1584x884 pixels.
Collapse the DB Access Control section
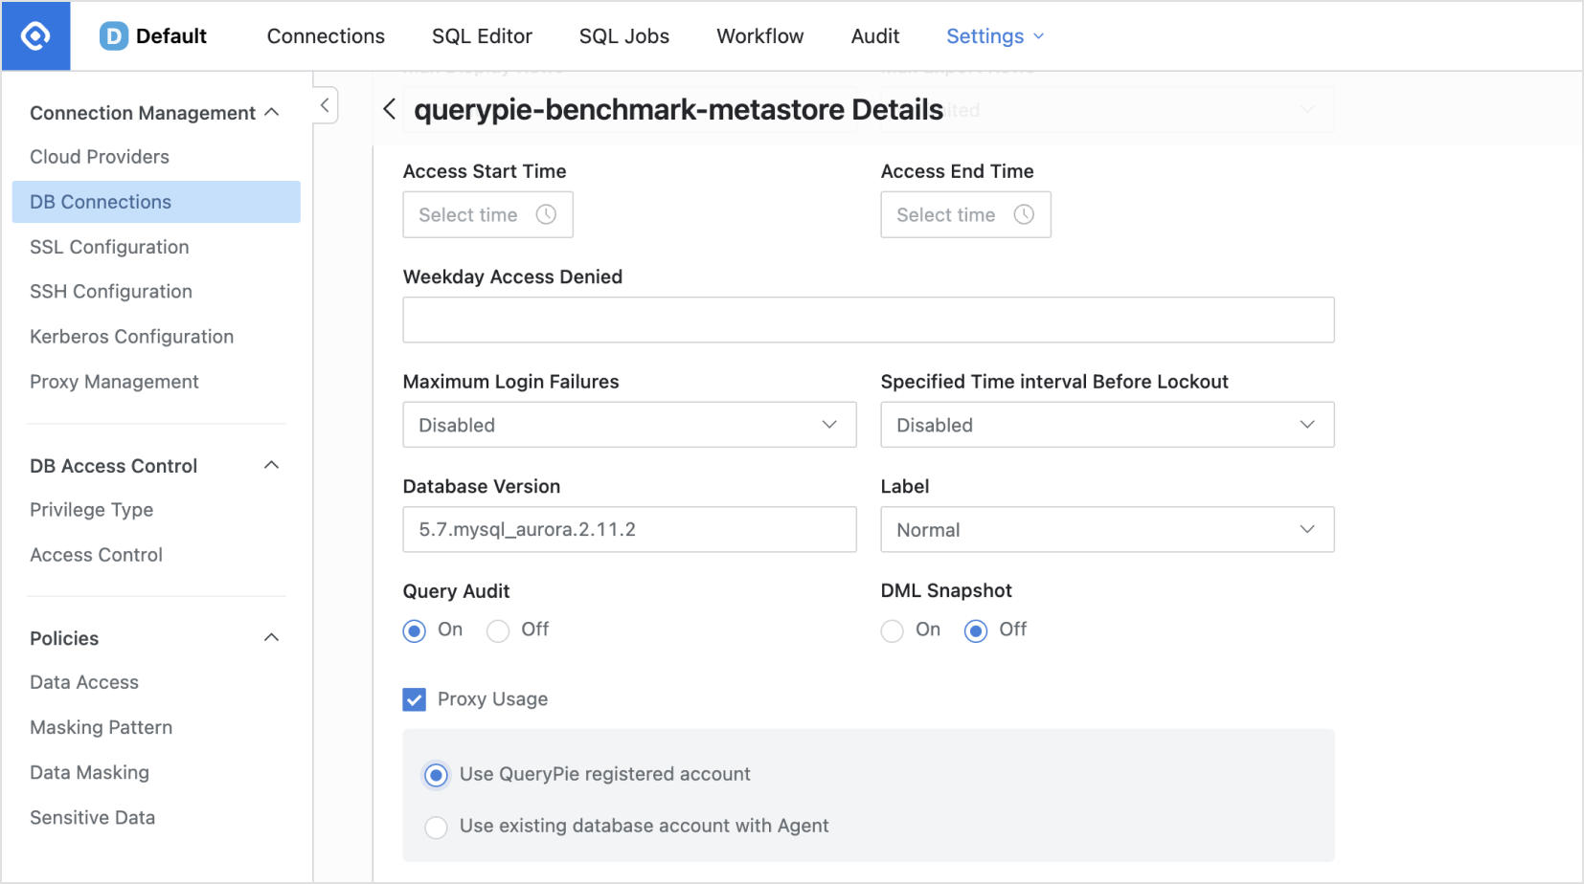(272, 465)
